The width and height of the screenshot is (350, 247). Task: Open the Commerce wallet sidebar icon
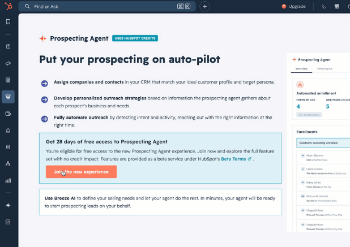click(8, 114)
